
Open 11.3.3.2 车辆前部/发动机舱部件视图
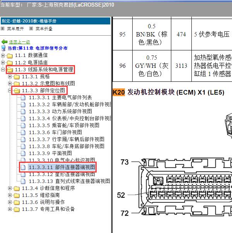[x=70, y=104]
